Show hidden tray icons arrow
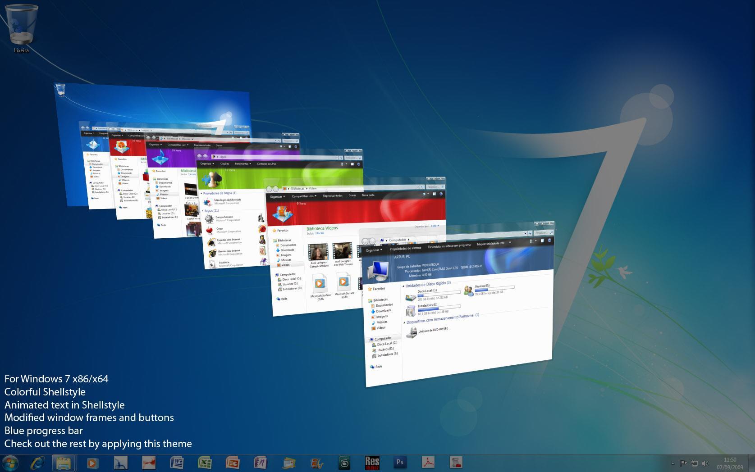 click(x=673, y=463)
